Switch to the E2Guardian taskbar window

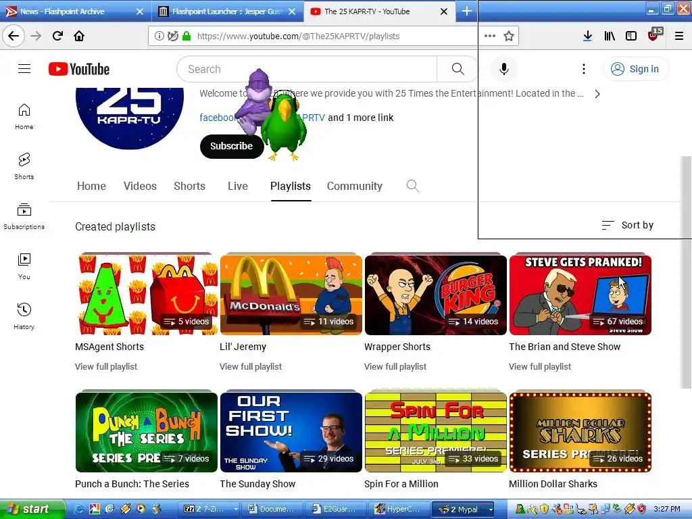[x=337, y=510]
